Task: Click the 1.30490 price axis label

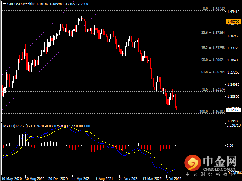Action: (233, 60)
